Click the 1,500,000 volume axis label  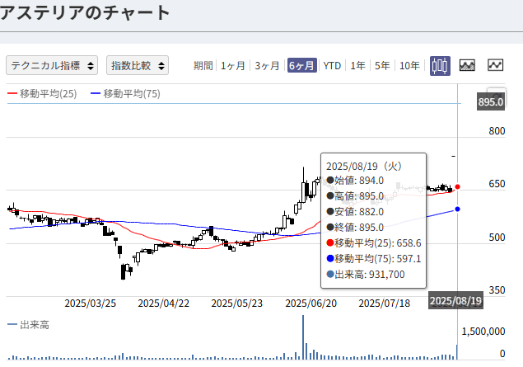pos(483,332)
